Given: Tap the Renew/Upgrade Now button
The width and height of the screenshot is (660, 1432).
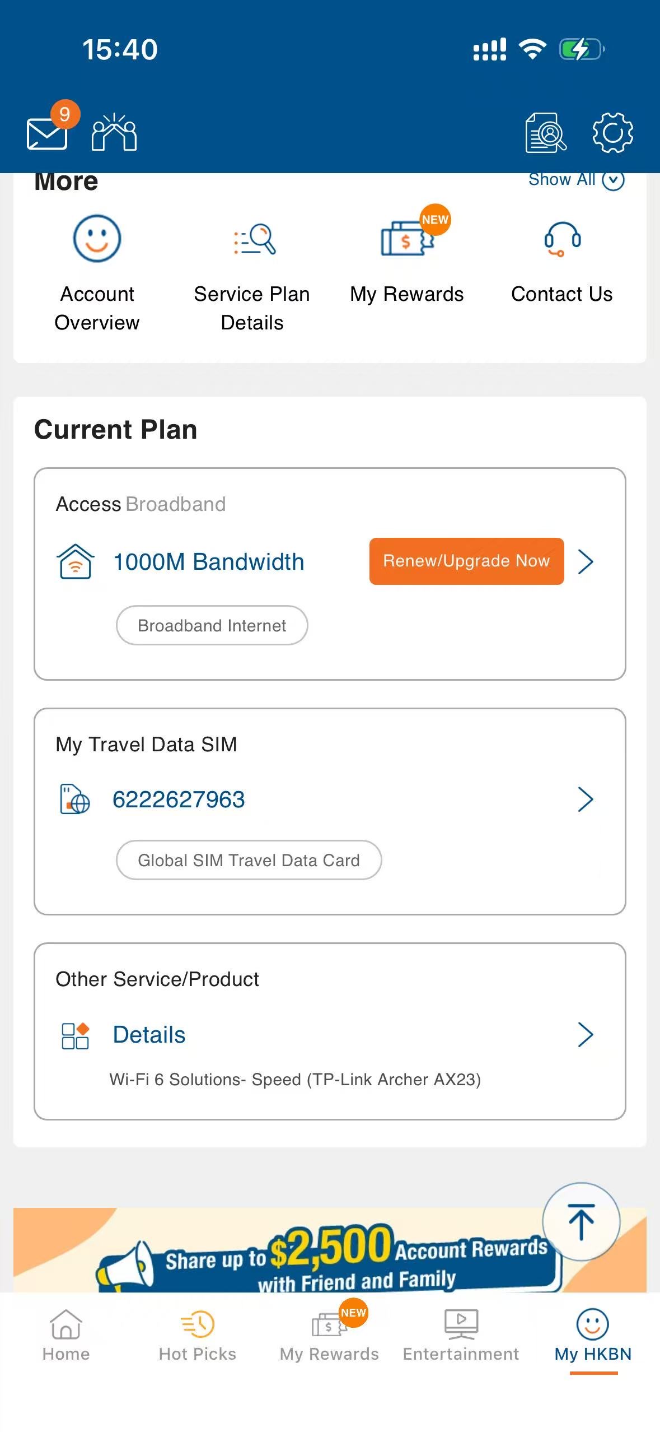Looking at the screenshot, I should [466, 561].
